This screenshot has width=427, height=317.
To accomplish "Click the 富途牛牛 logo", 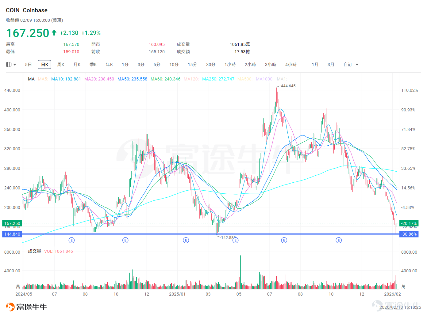I will point(26,307).
